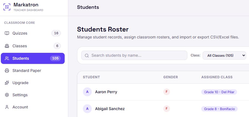
Task: Click the Students page title in header
Action: (x=88, y=7)
